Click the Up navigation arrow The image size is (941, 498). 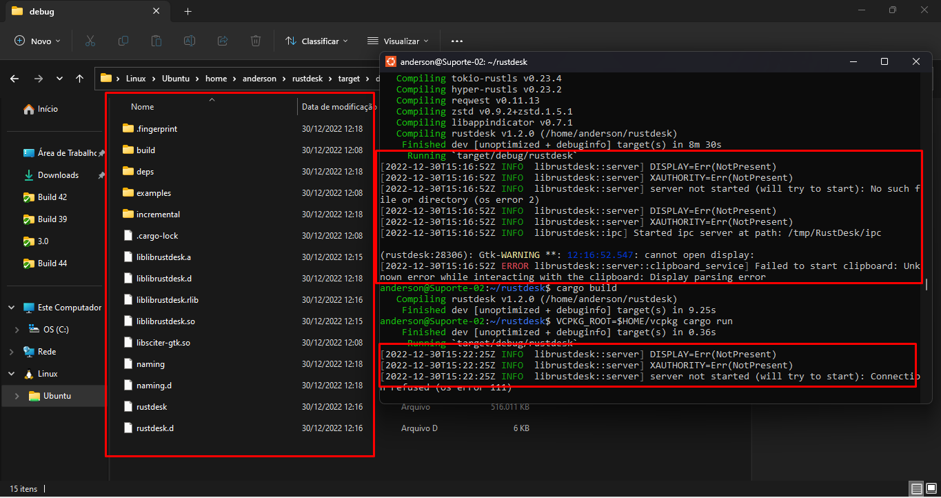point(79,79)
